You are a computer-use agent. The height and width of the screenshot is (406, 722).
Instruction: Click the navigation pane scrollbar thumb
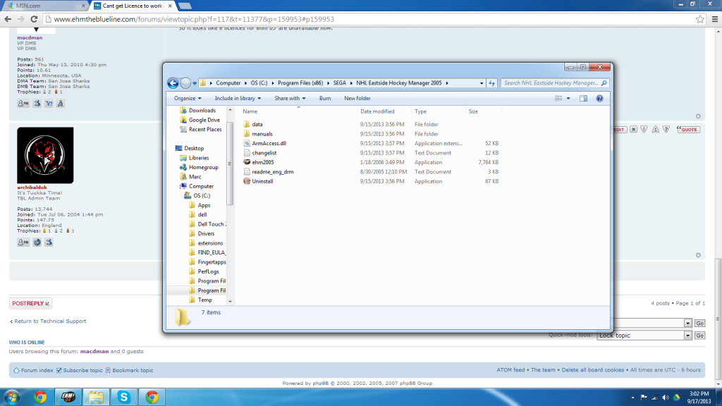pyautogui.click(x=230, y=164)
